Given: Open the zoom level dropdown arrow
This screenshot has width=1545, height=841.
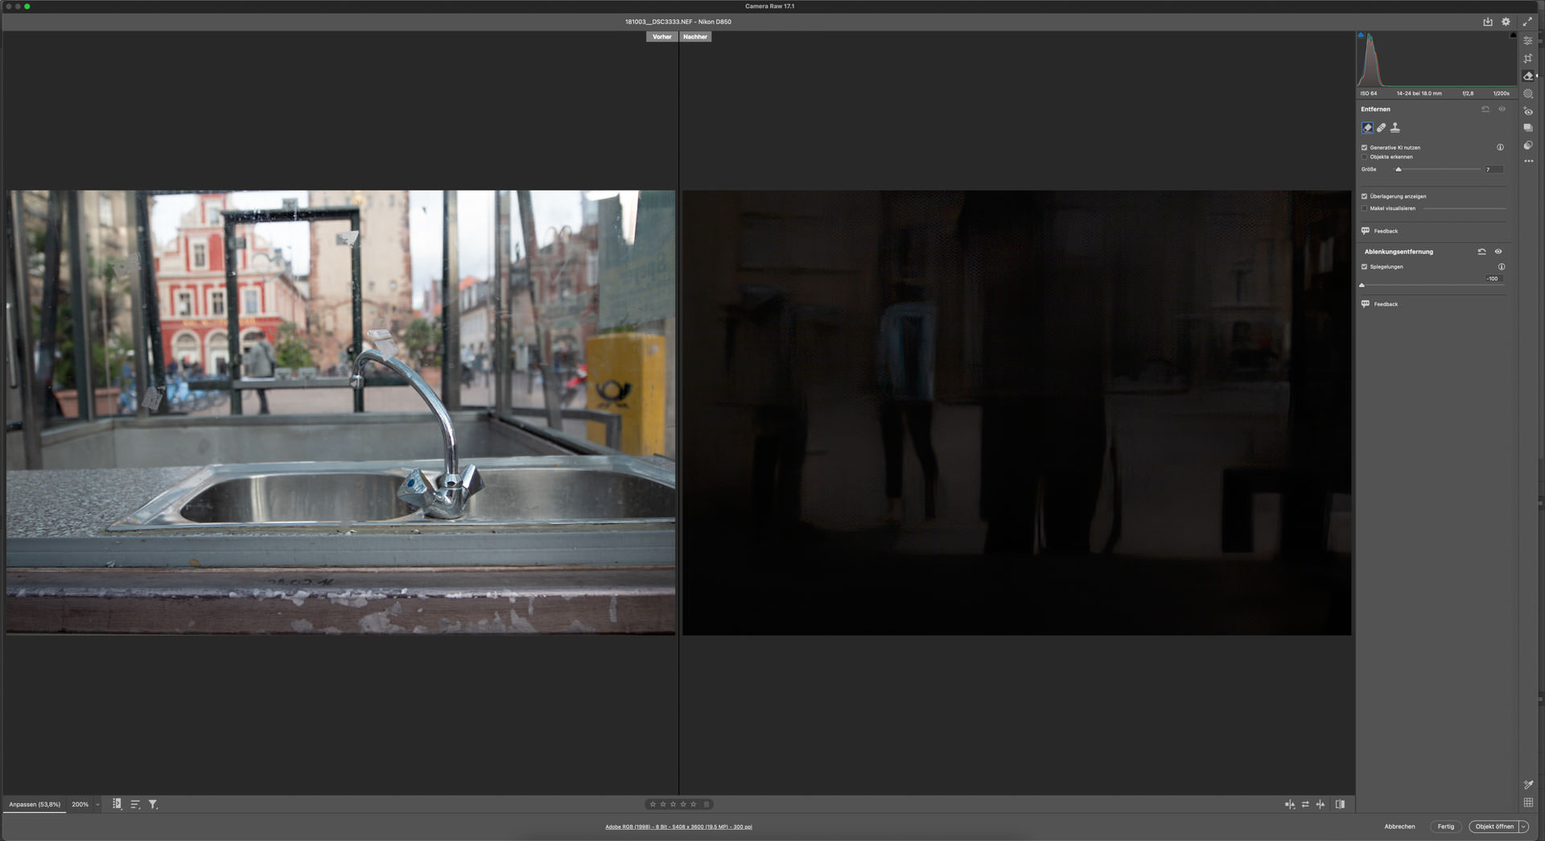Looking at the screenshot, I should (x=97, y=804).
